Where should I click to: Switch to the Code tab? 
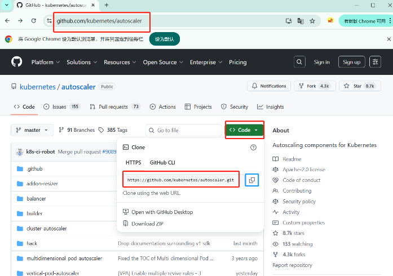pyautogui.click(x=24, y=107)
